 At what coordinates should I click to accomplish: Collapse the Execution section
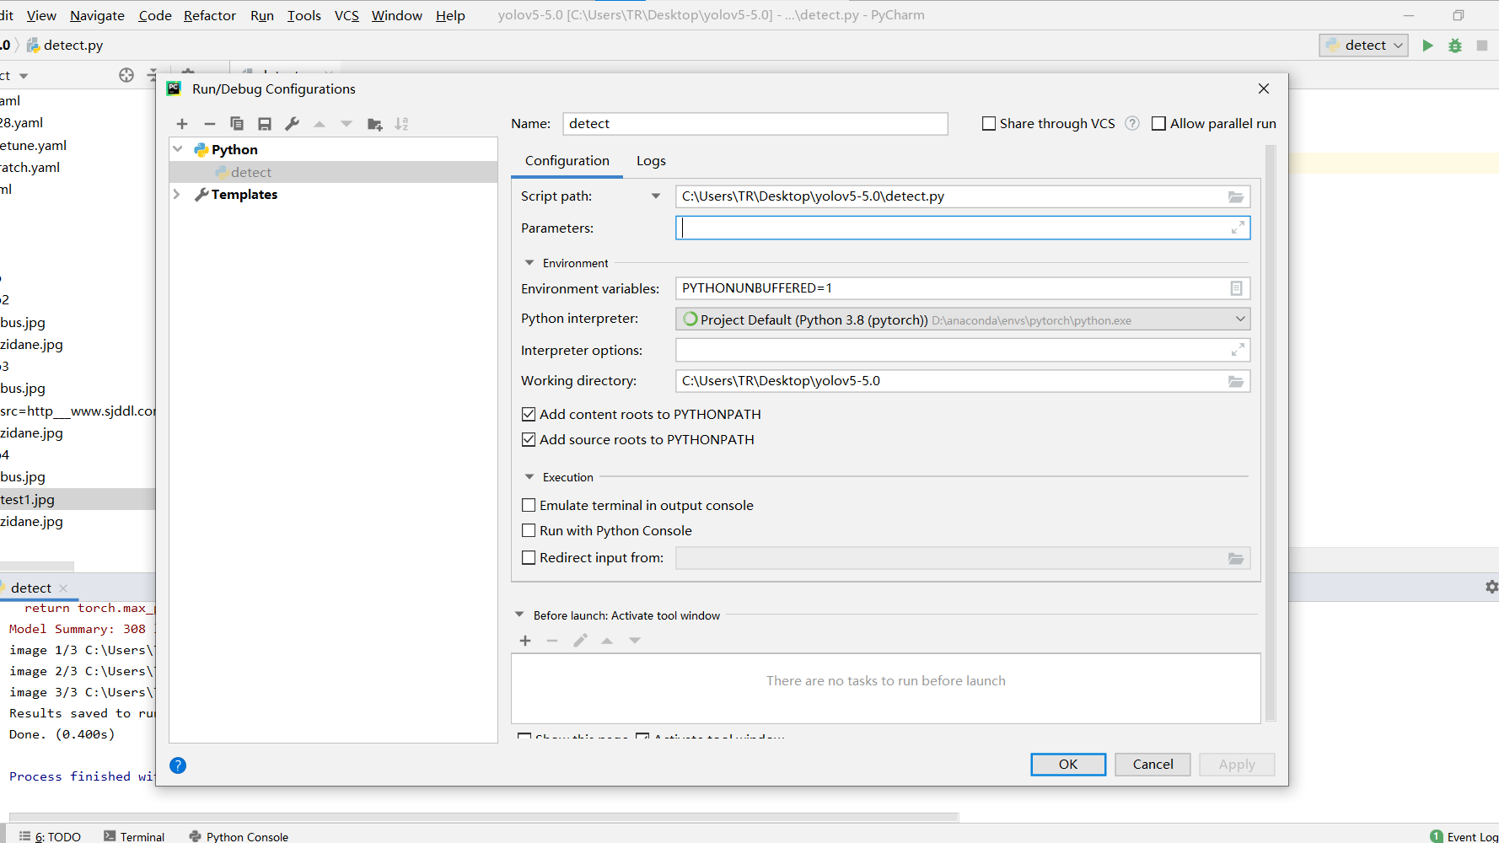[529, 477]
